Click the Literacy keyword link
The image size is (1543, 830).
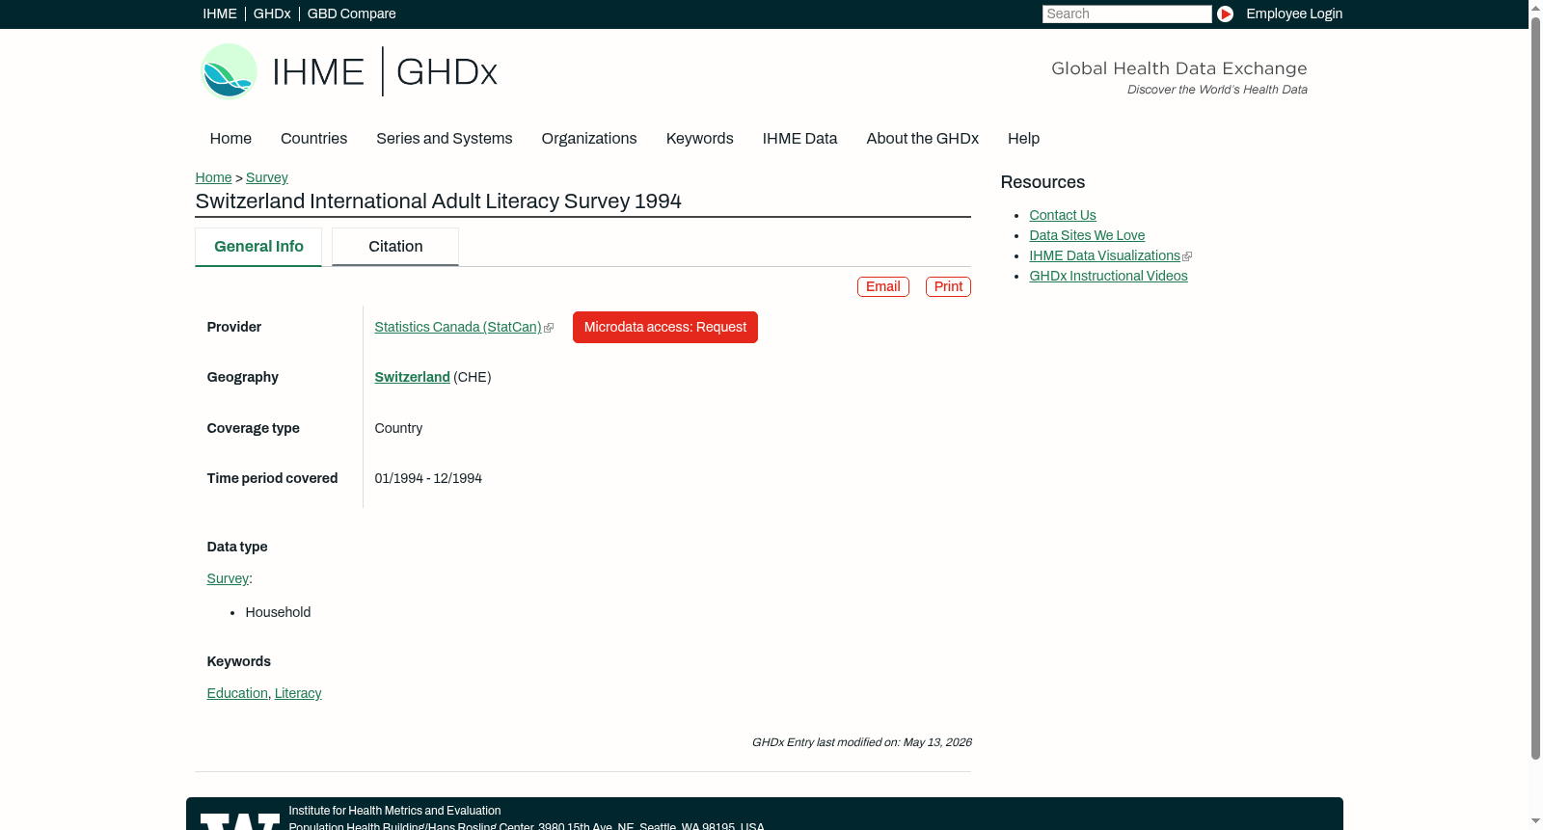(x=298, y=693)
